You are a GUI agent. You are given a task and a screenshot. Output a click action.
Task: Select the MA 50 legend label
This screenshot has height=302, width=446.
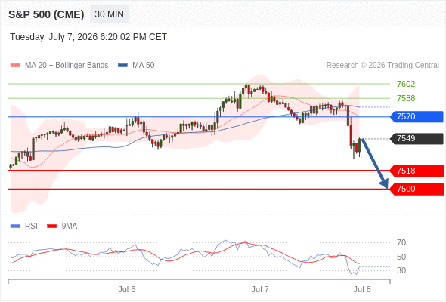tap(144, 66)
